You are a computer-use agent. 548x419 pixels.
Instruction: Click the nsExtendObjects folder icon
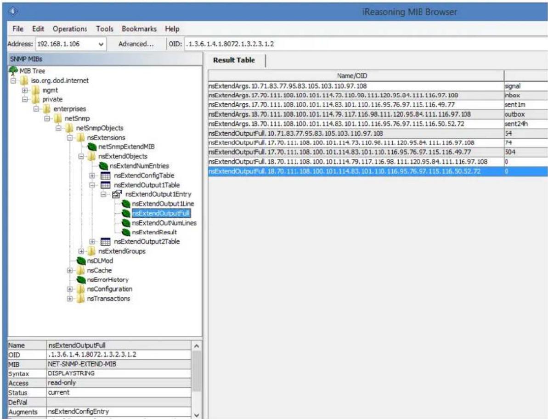[x=91, y=156]
